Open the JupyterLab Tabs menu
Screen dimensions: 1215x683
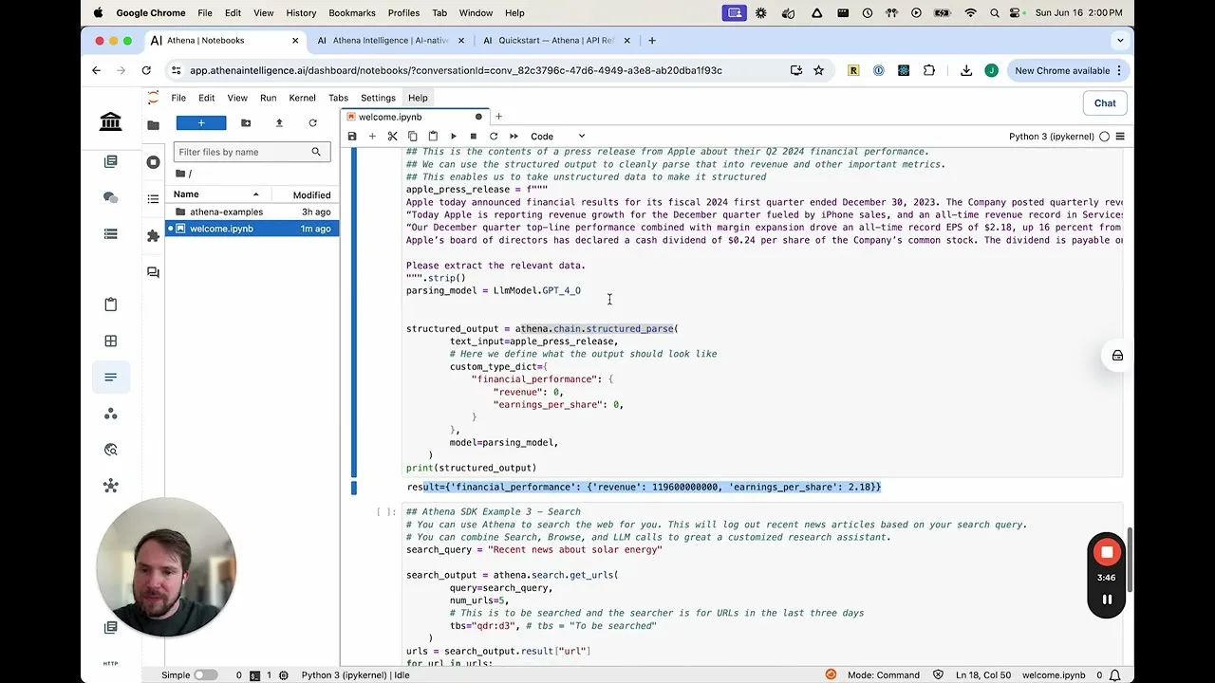[x=338, y=98]
